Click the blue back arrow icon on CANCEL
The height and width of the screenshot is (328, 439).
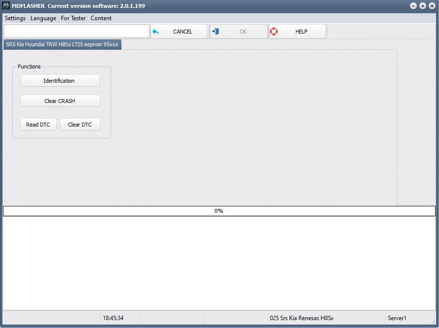[156, 32]
